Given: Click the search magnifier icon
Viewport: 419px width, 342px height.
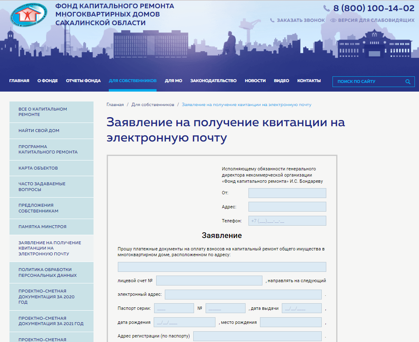Looking at the screenshot, I should coord(407,82).
